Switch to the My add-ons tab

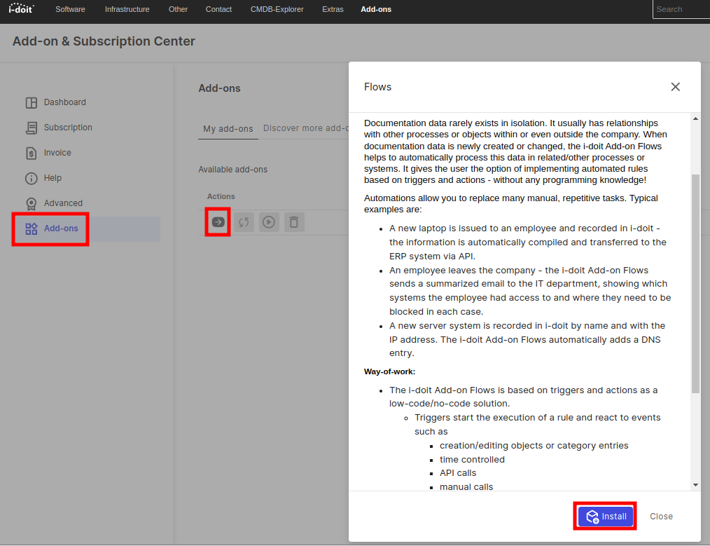tap(228, 129)
